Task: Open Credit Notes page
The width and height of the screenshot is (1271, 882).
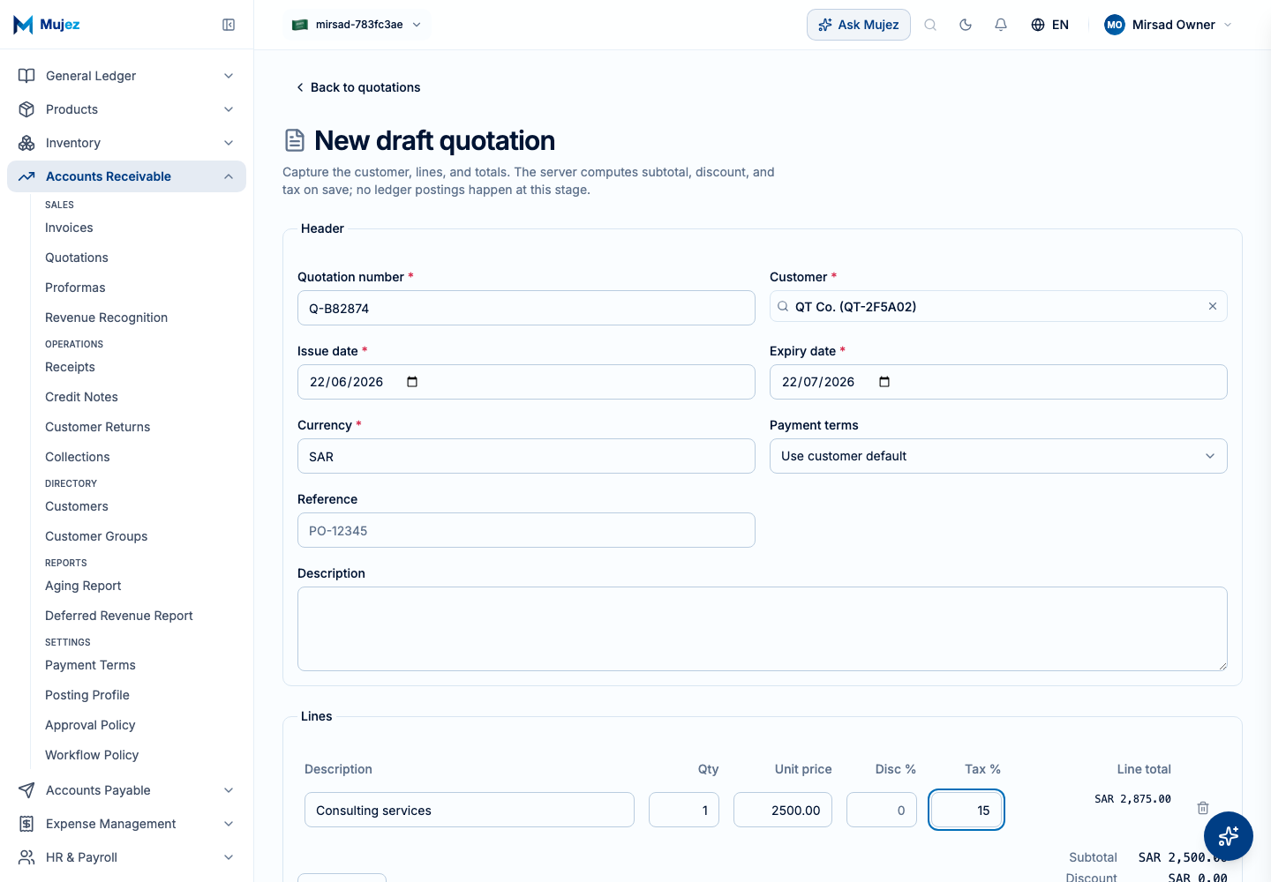Action: point(81,397)
